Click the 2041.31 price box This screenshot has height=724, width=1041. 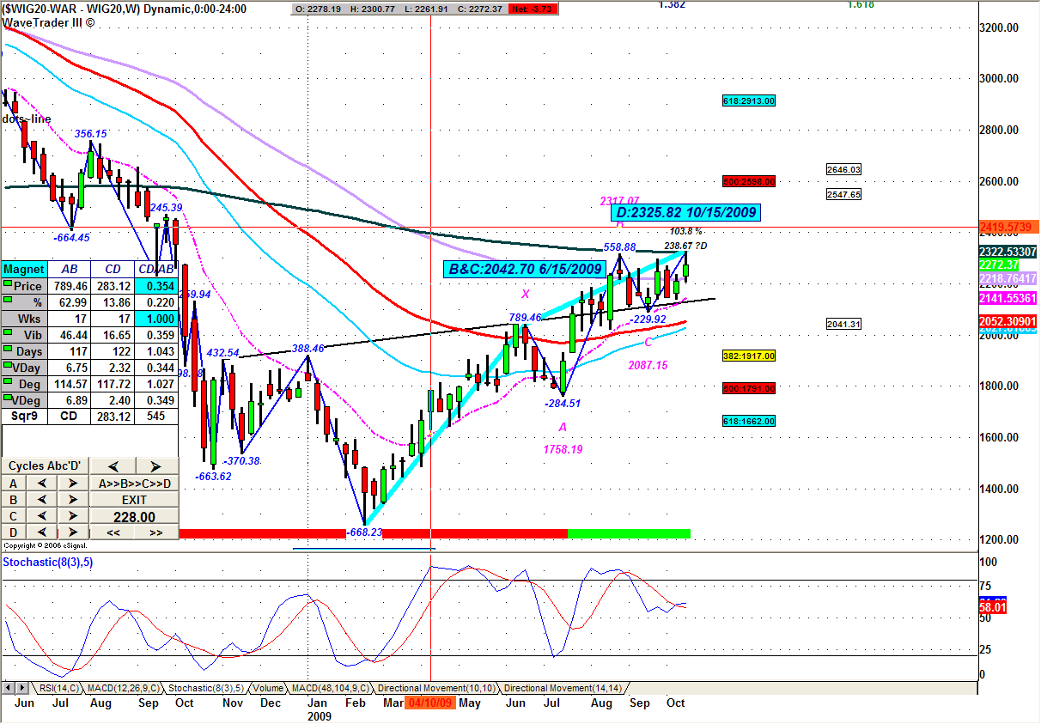click(843, 324)
